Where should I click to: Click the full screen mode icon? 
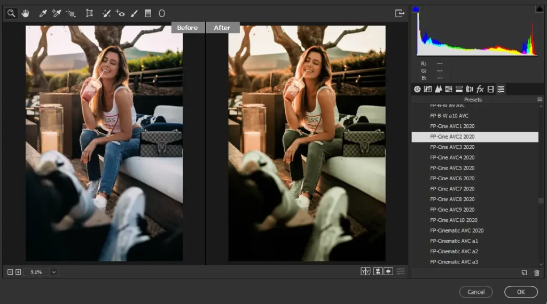tap(400, 13)
